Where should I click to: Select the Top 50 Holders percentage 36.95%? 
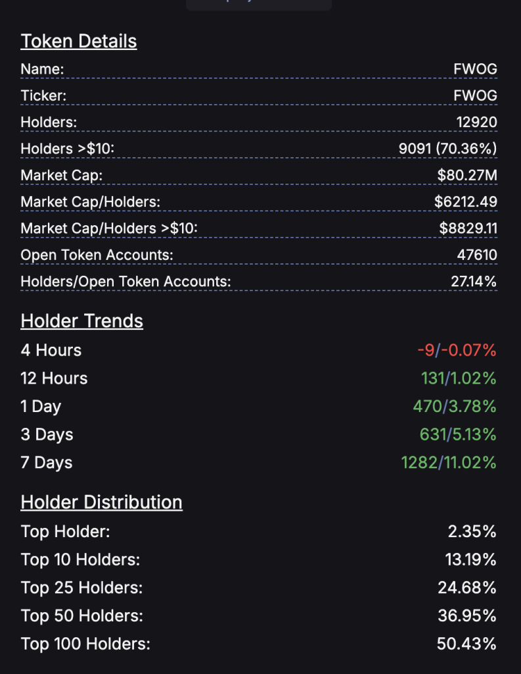pyautogui.click(x=466, y=616)
